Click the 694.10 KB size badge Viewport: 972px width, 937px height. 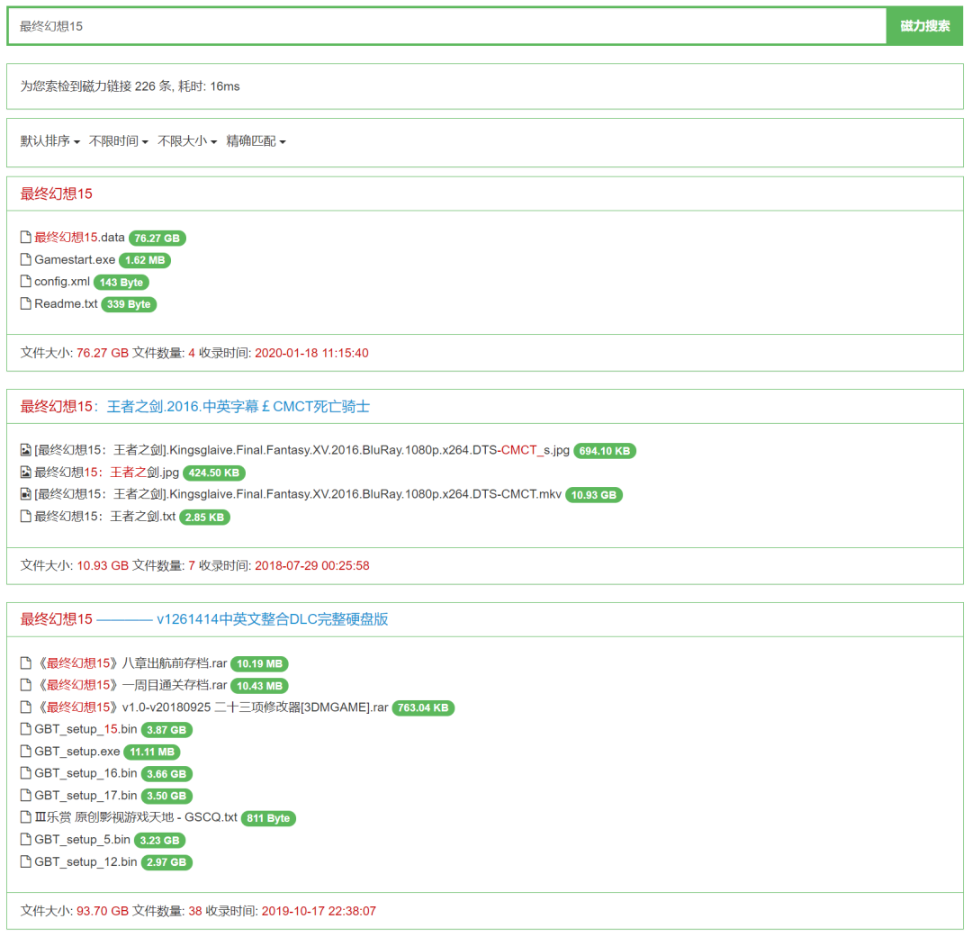pos(605,451)
